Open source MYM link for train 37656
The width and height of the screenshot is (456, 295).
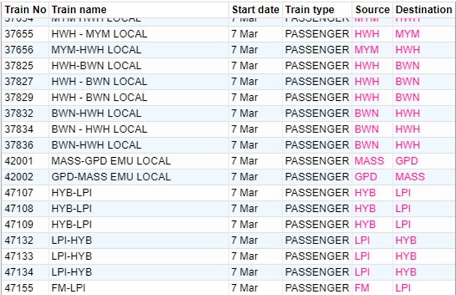[x=366, y=50]
